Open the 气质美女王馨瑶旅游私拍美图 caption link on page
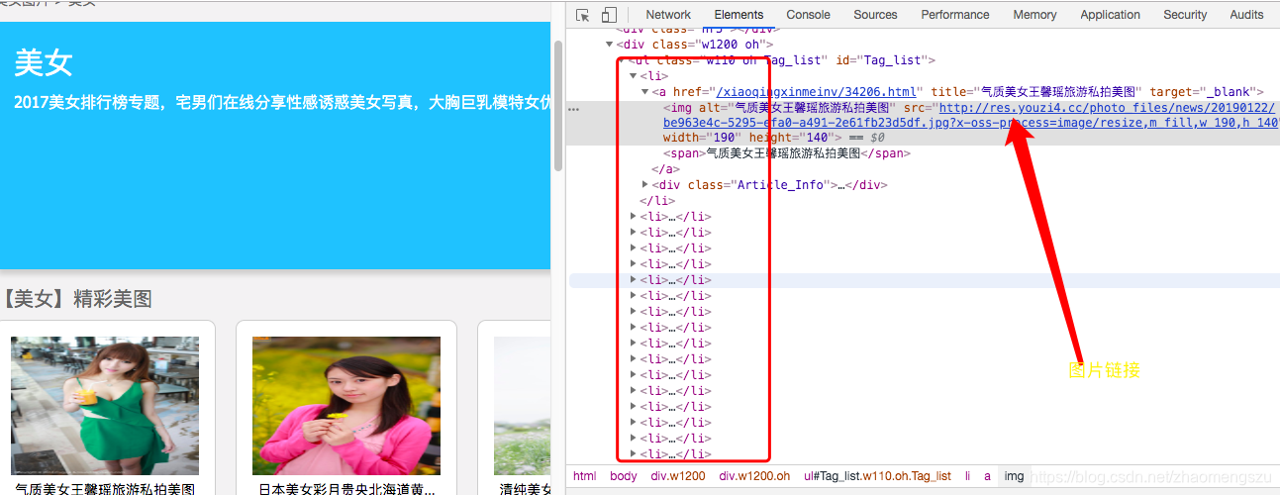Screen dimensions: 1280x495 pyautogui.click(x=105, y=489)
